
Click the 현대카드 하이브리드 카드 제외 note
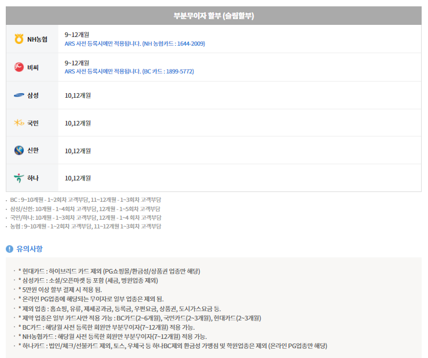pyautogui.click(x=109, y=271)
